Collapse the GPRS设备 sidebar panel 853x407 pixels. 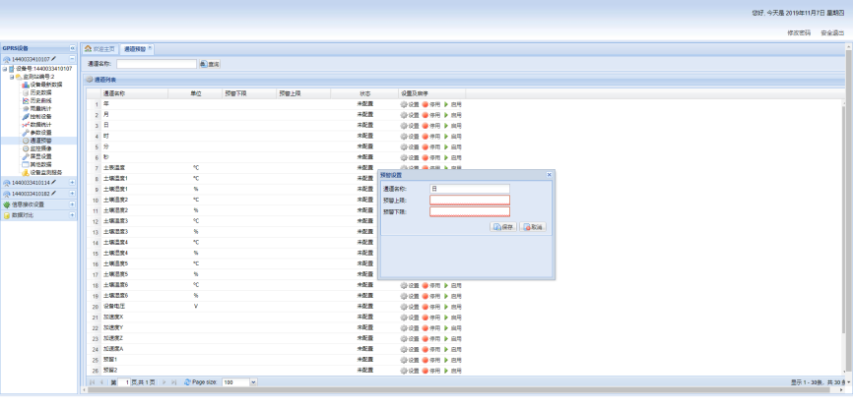click(x=72, y=48)
